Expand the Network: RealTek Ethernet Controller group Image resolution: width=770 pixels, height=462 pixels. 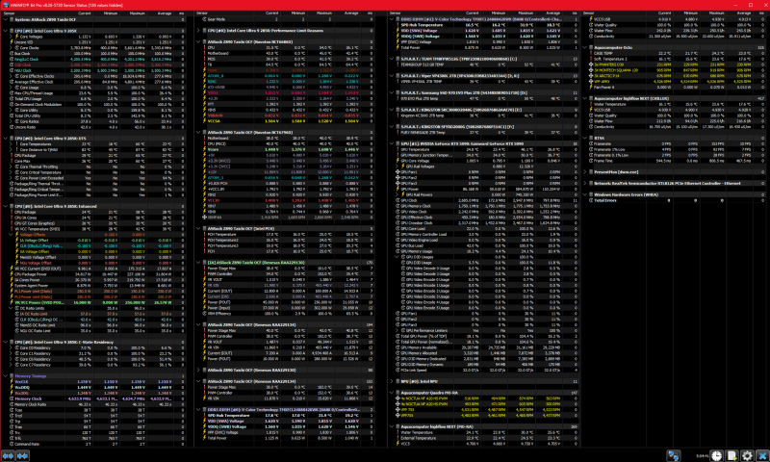[584, 183]
